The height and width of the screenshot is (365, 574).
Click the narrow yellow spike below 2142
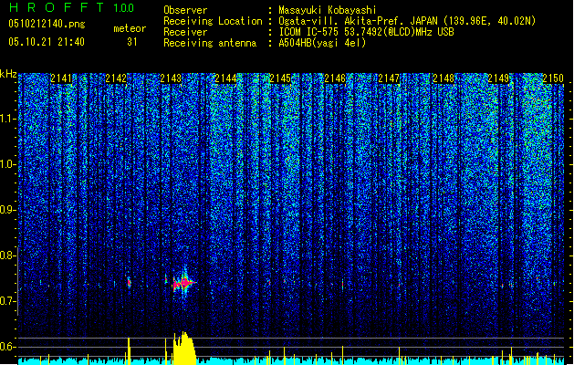[x=129, y=350]
